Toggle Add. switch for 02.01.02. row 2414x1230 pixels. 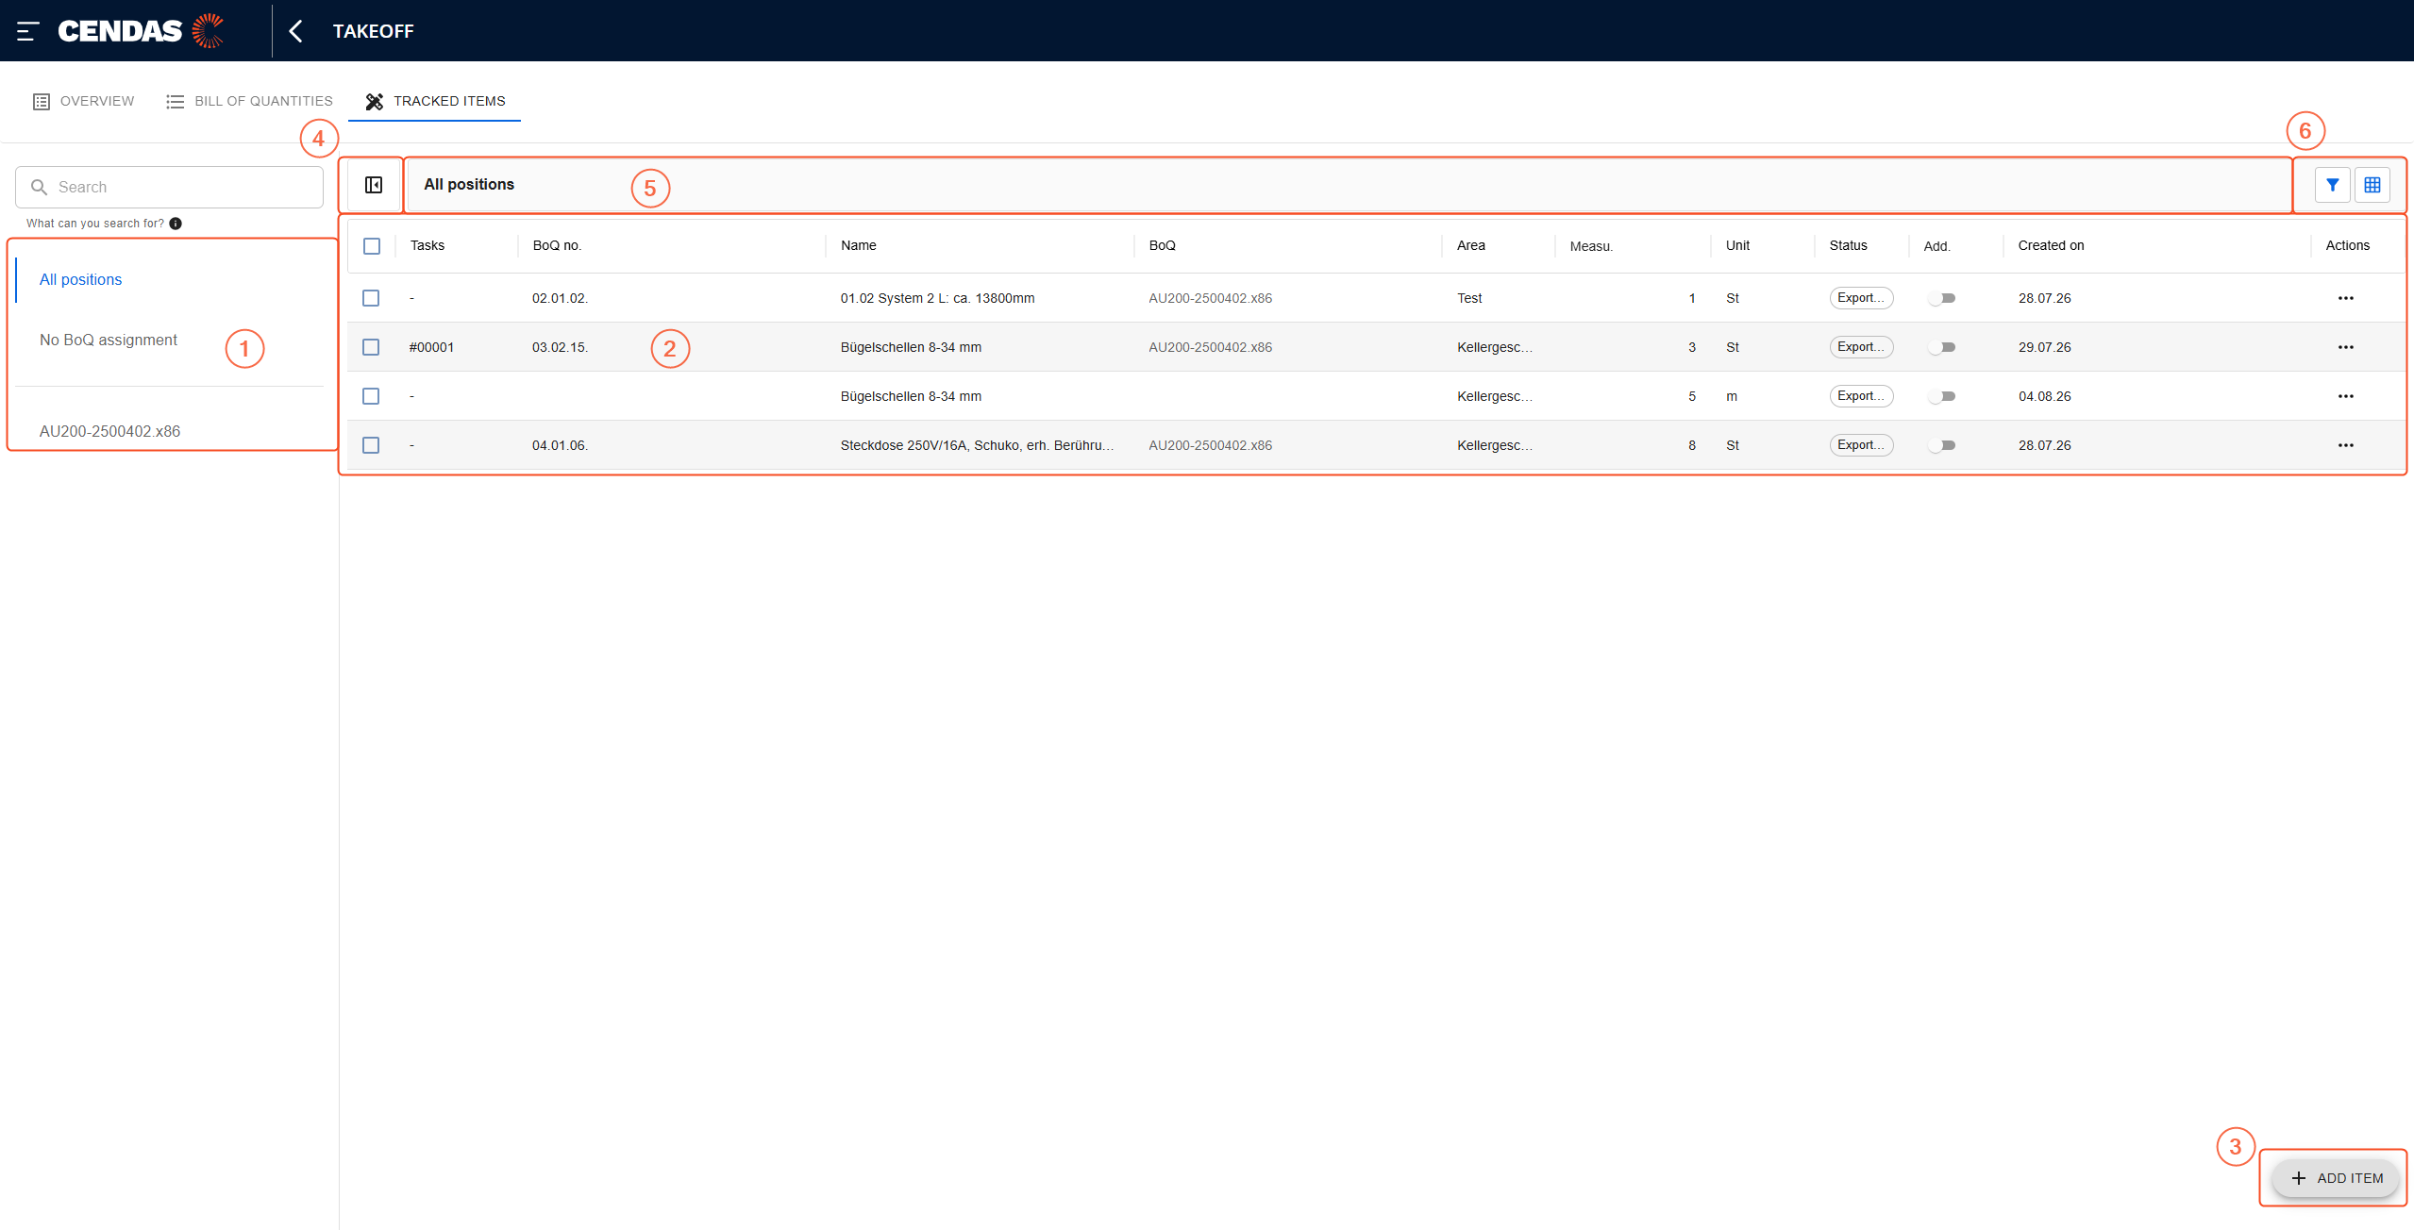pyautogui.click(x=1942, y=298)
